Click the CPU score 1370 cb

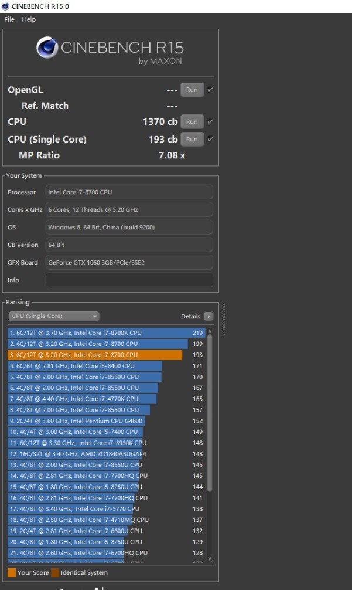point(160,121)
